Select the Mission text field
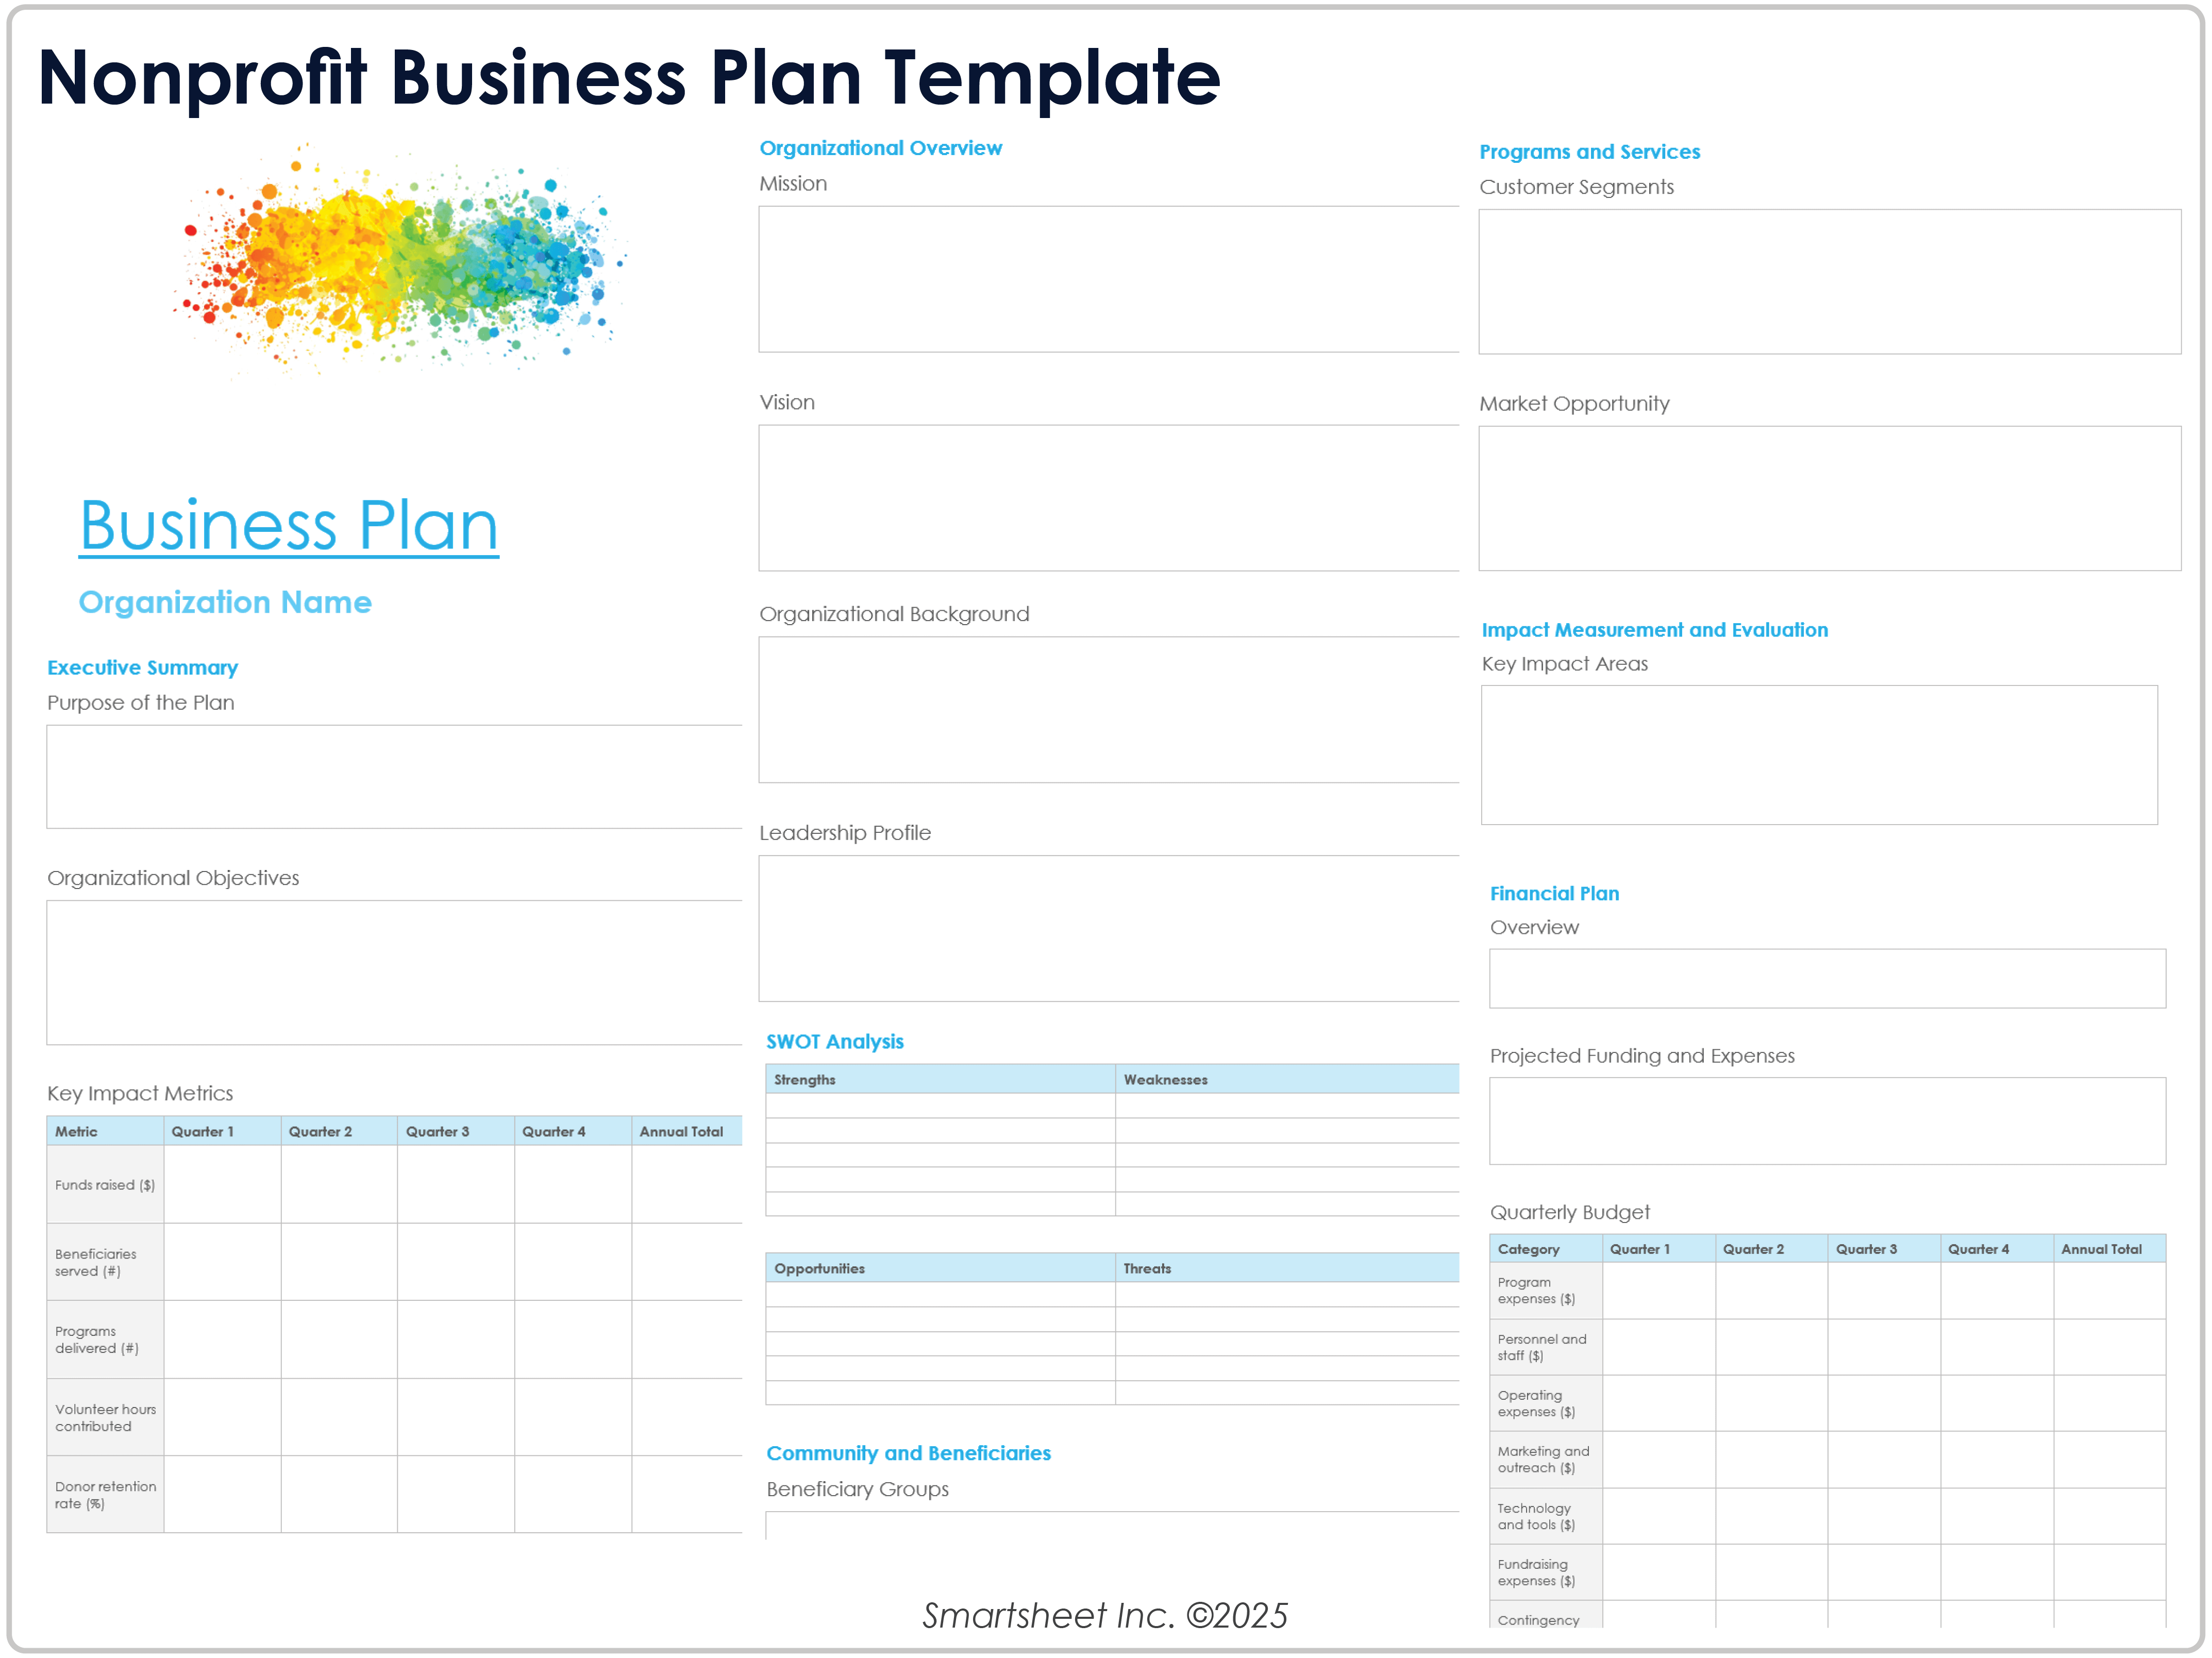Viewport: 2212px width, 1658px height. coord(1107,279)
